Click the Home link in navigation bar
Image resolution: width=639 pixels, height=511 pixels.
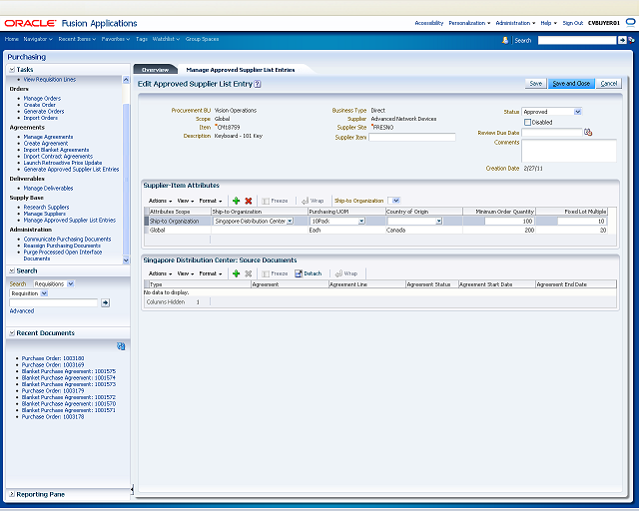[x=11, y=39]
